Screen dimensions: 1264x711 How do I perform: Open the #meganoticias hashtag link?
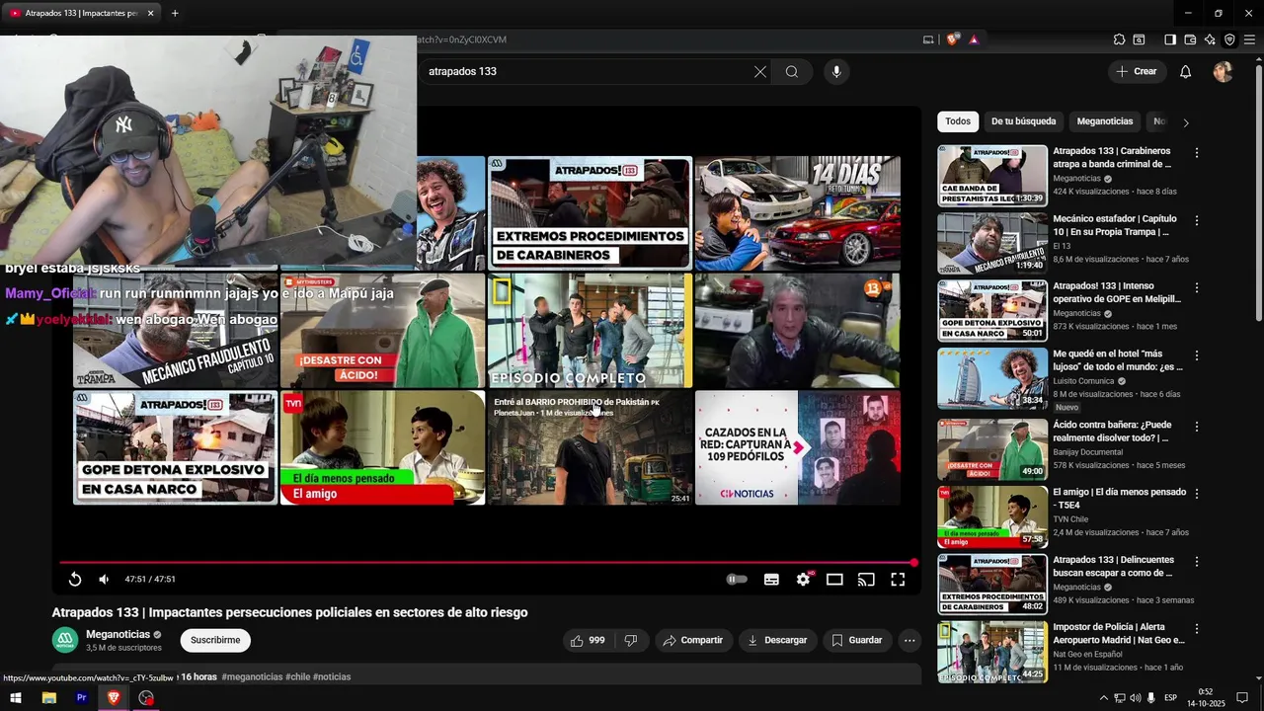[252, 676]
